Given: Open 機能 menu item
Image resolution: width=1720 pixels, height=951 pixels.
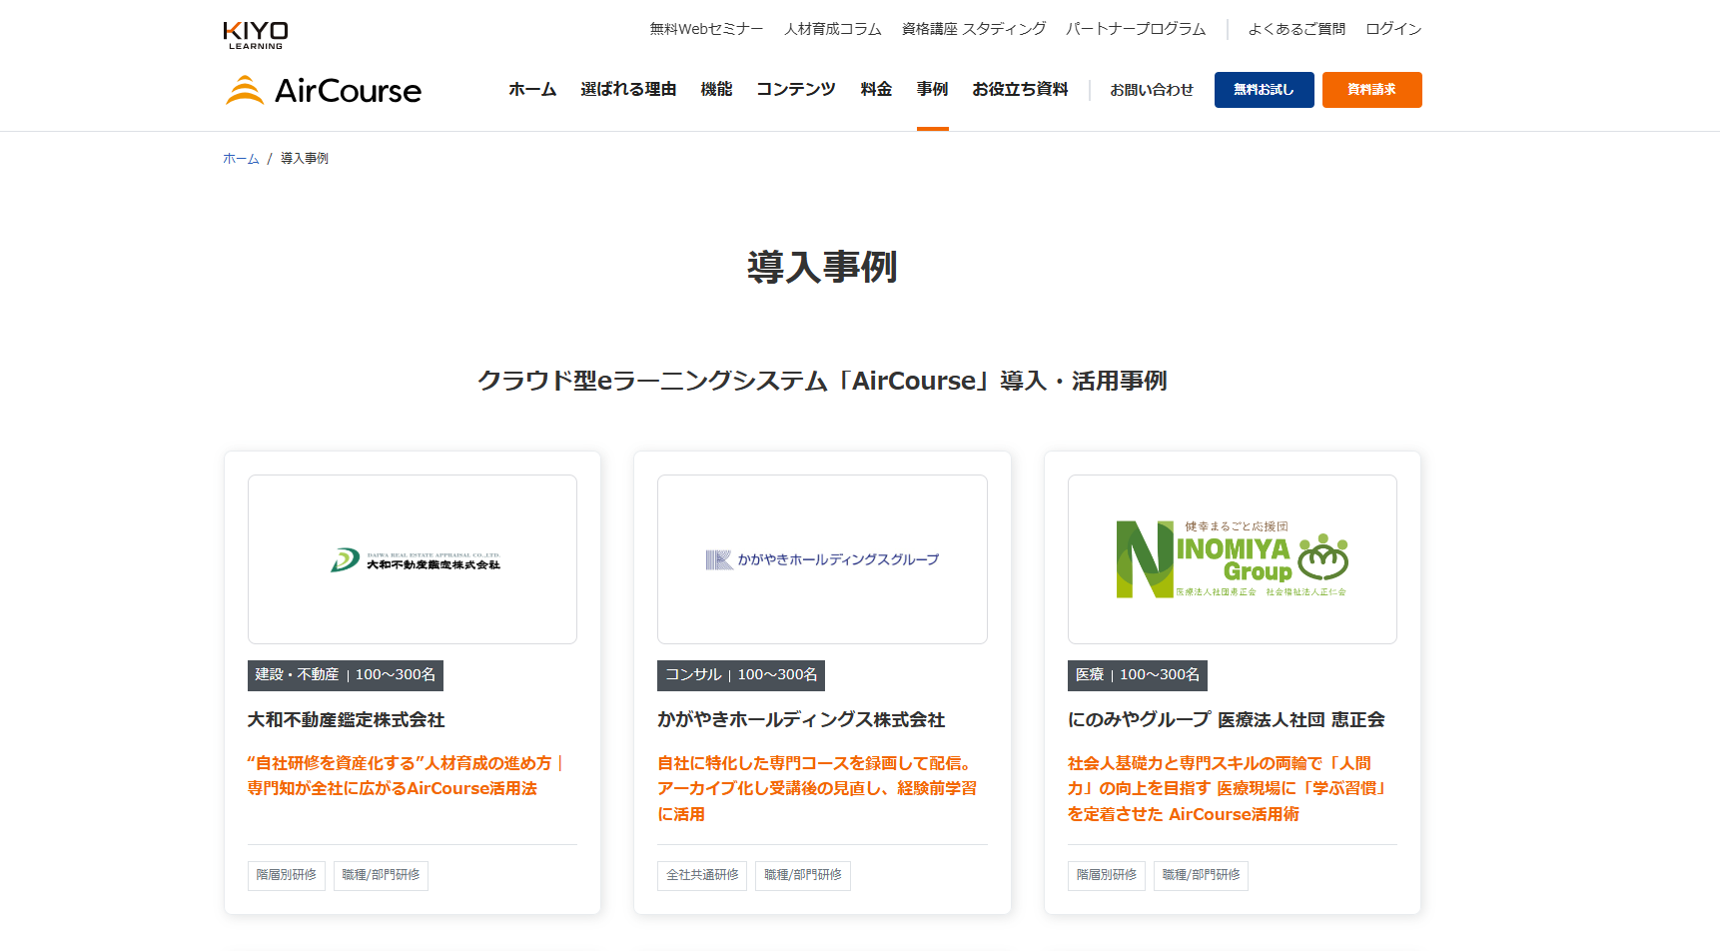Looking at the screenshot, I should 716,89.
